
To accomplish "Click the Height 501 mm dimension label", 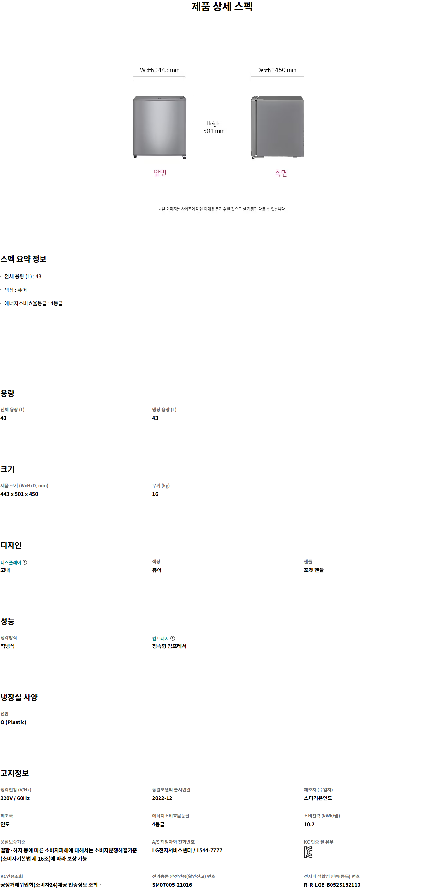I will (214, 127).
